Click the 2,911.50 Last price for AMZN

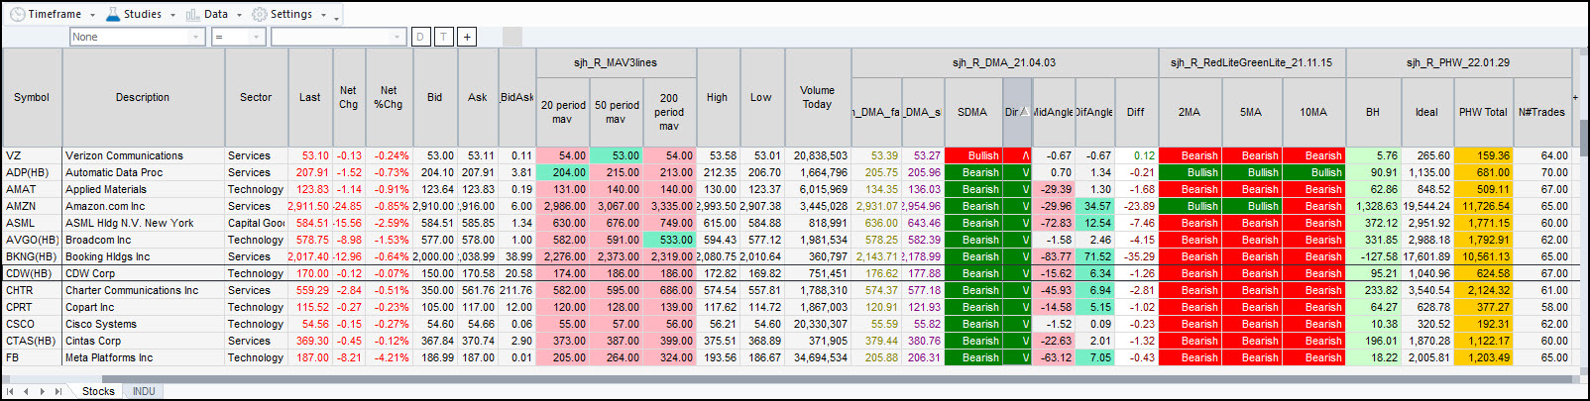pyautogui.click(x=310, y=206)
